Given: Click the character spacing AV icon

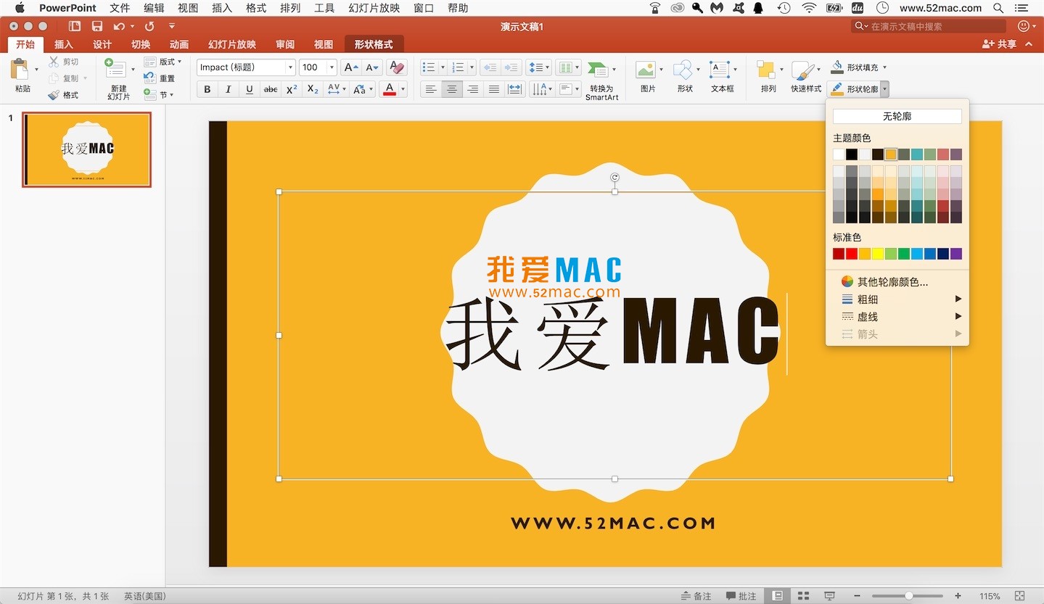Looking at the screenshot, I should pos(333,89).
